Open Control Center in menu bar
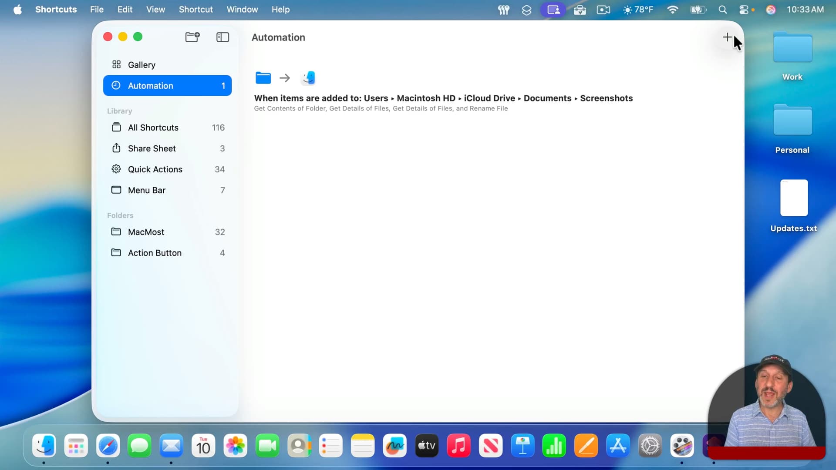836x470 pixels. tap(744, 10)
